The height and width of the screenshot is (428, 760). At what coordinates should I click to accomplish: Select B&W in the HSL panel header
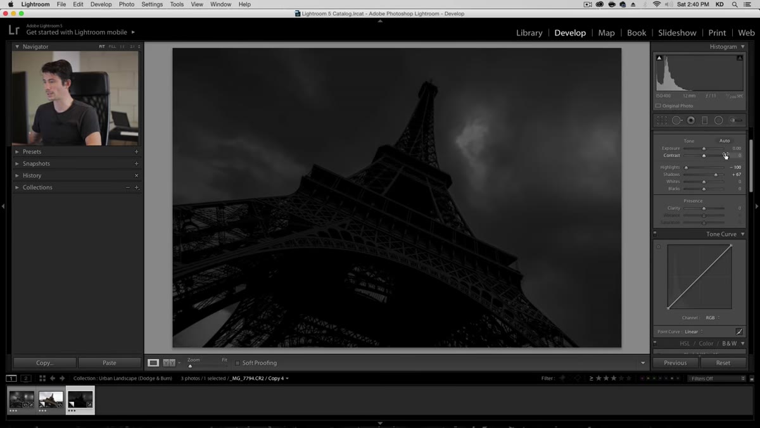pyautogui.click(x=730, y=343)
